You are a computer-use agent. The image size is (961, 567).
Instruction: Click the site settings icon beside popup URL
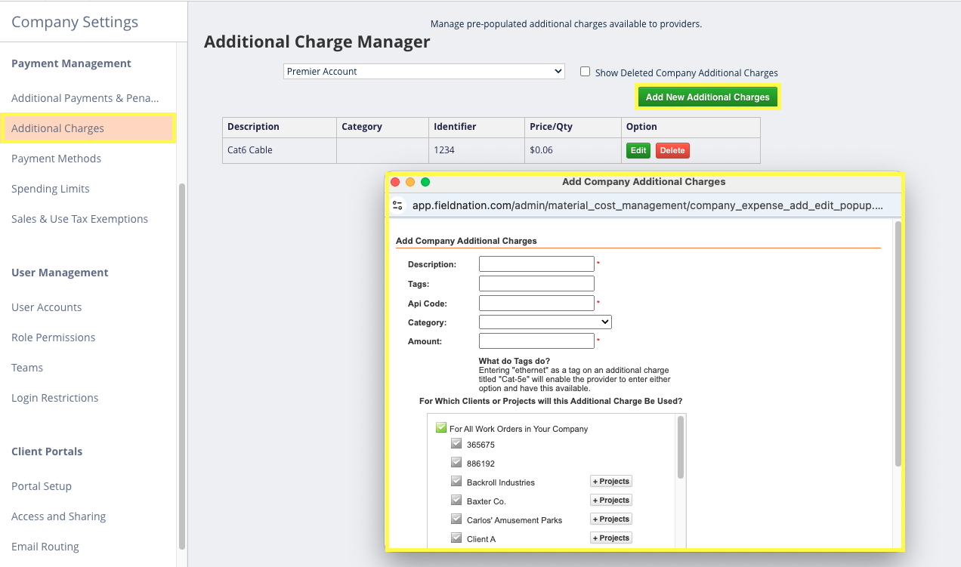tap(397, 205)
